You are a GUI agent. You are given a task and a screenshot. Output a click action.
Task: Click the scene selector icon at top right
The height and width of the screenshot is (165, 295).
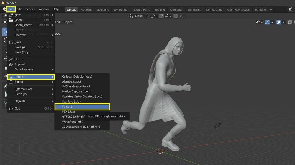coord(291,10)
